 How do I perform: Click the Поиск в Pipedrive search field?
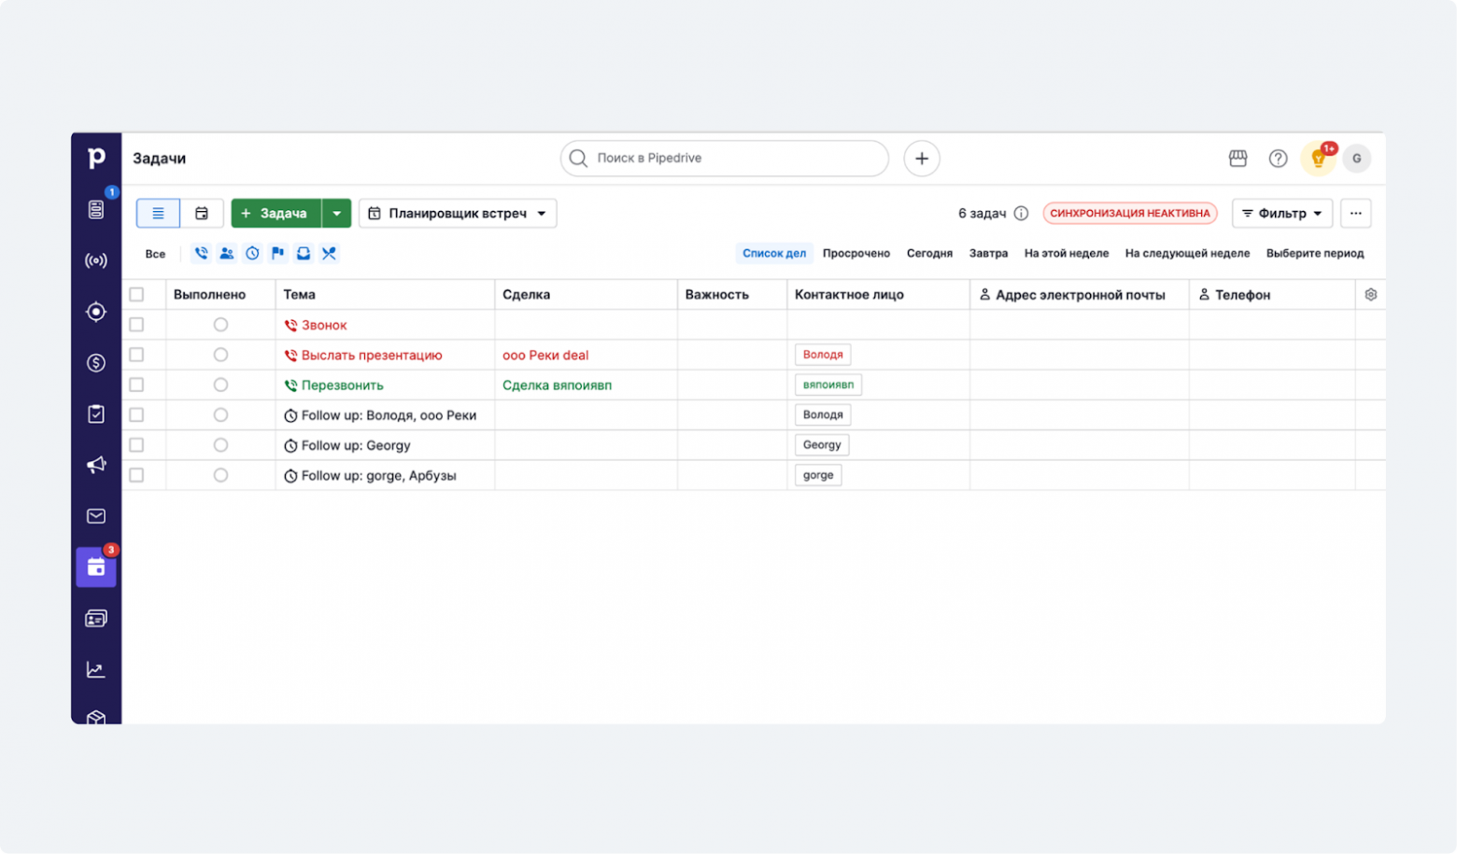pyautogui.click(x=724, y=158)
